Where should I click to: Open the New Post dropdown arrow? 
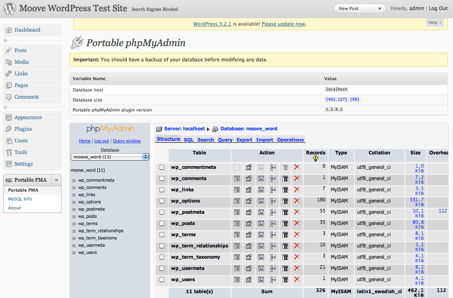[x=380, y=8]
